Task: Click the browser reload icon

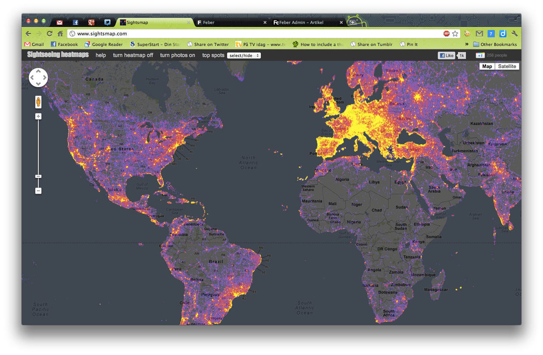Action: pos(50,34)
